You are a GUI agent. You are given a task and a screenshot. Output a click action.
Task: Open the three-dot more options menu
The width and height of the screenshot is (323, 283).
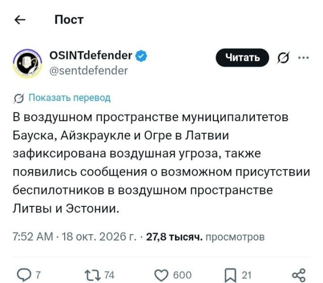click(x=304, y=58)
